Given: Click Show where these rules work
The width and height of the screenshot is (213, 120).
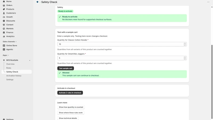Looking at the screenshot, I should pyautogui.click(x=71, y=113).
